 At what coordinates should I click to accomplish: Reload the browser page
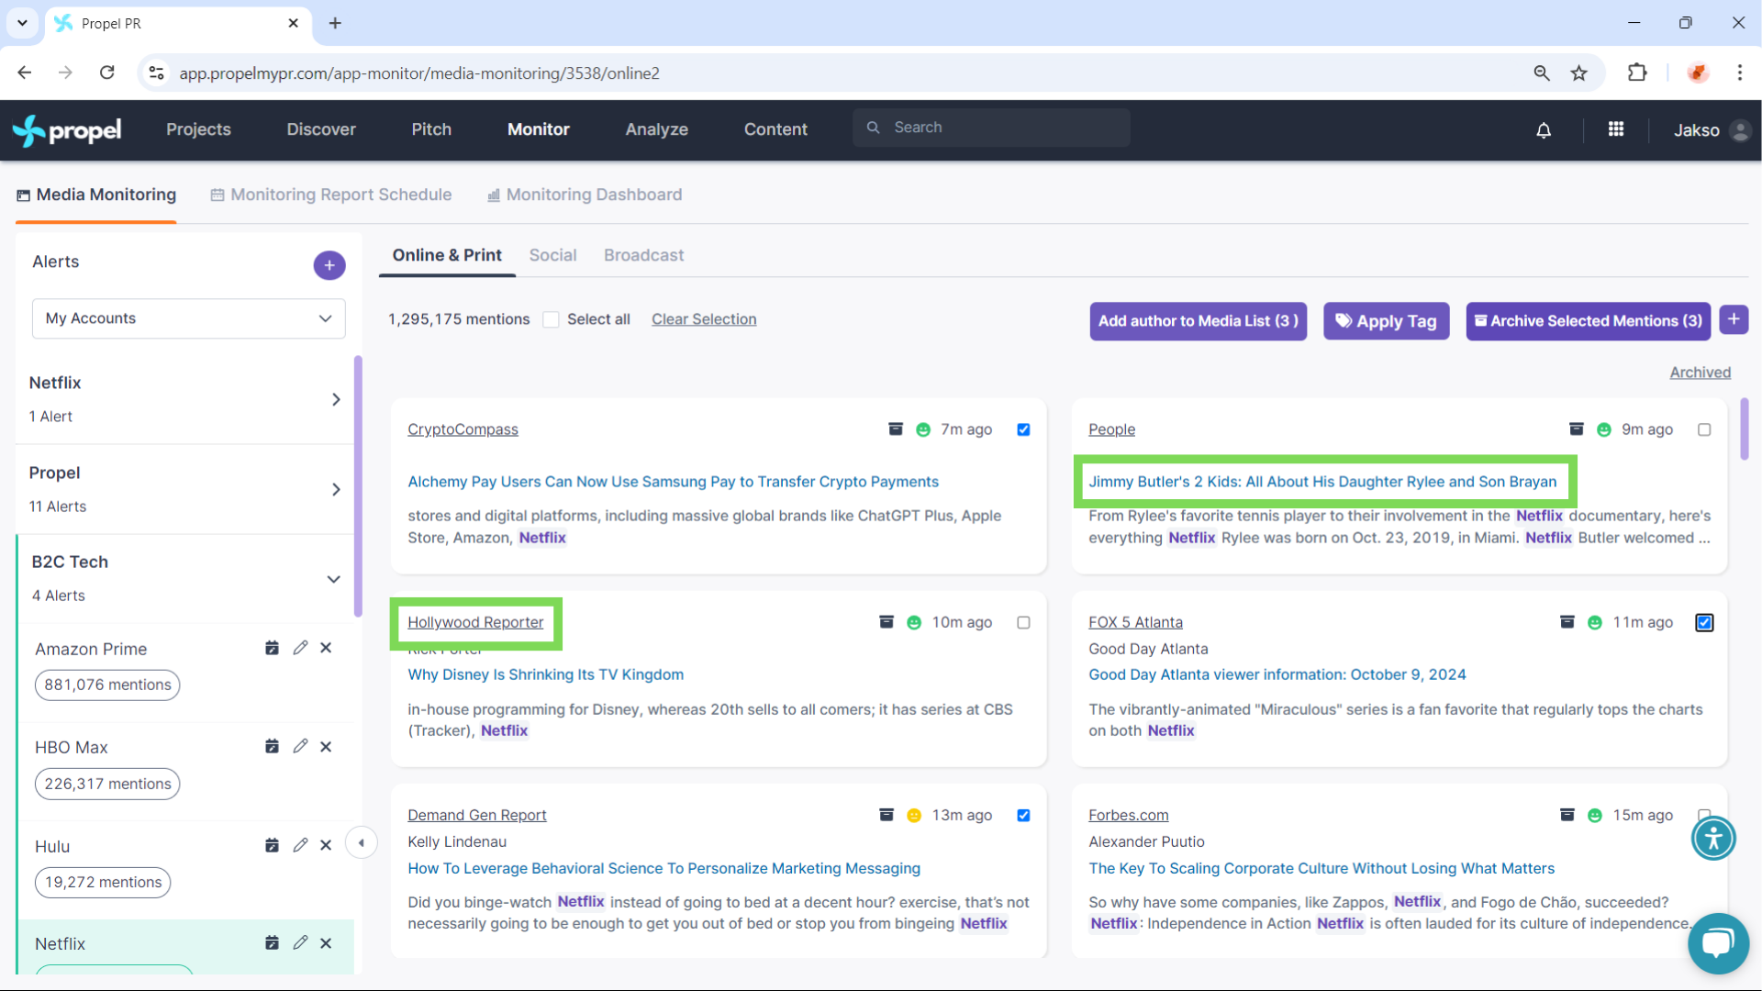107,72
